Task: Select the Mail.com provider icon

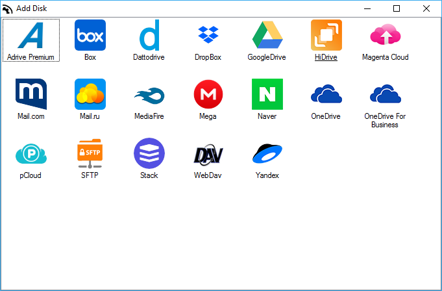Action: [x=31, y=94]
